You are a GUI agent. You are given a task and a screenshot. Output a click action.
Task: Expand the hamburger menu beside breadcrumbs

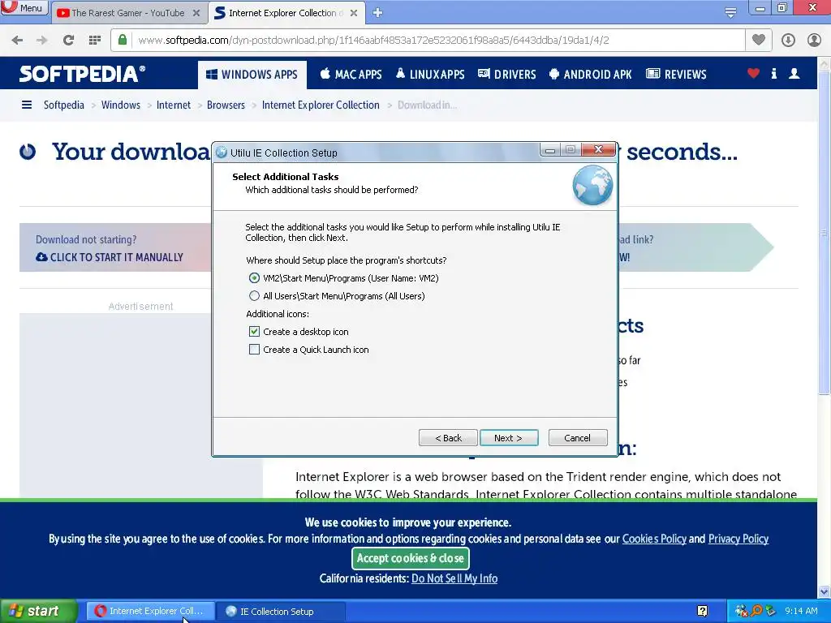tap(27, 105)
